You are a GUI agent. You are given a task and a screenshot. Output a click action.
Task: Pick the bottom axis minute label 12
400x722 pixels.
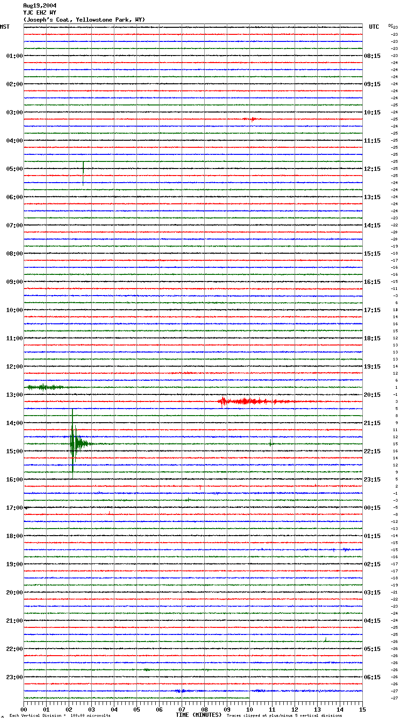[295, 709]
